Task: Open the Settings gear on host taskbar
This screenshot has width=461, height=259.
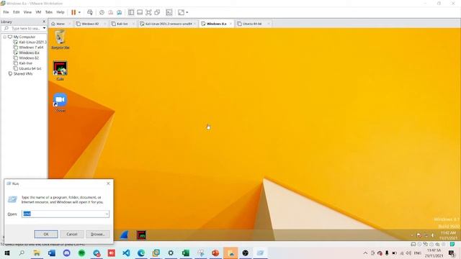Action: tap(171, 253)
